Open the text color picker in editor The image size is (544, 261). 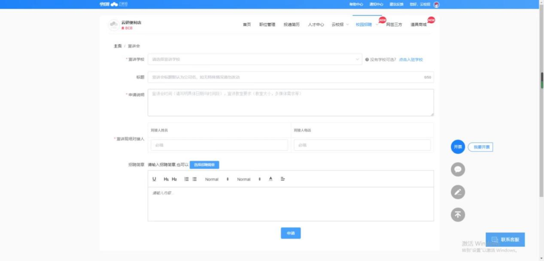click(270, 179)
